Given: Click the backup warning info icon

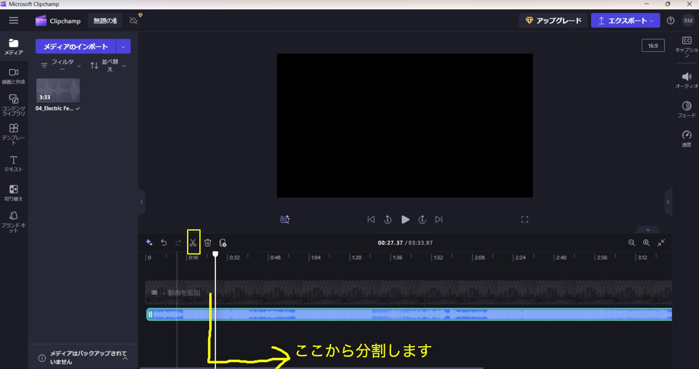Looking at the screenshot, I should click(42, 358).
